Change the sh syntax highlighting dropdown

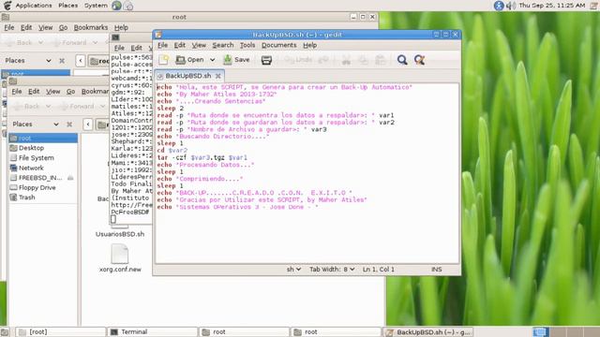[x=293, y=270]
